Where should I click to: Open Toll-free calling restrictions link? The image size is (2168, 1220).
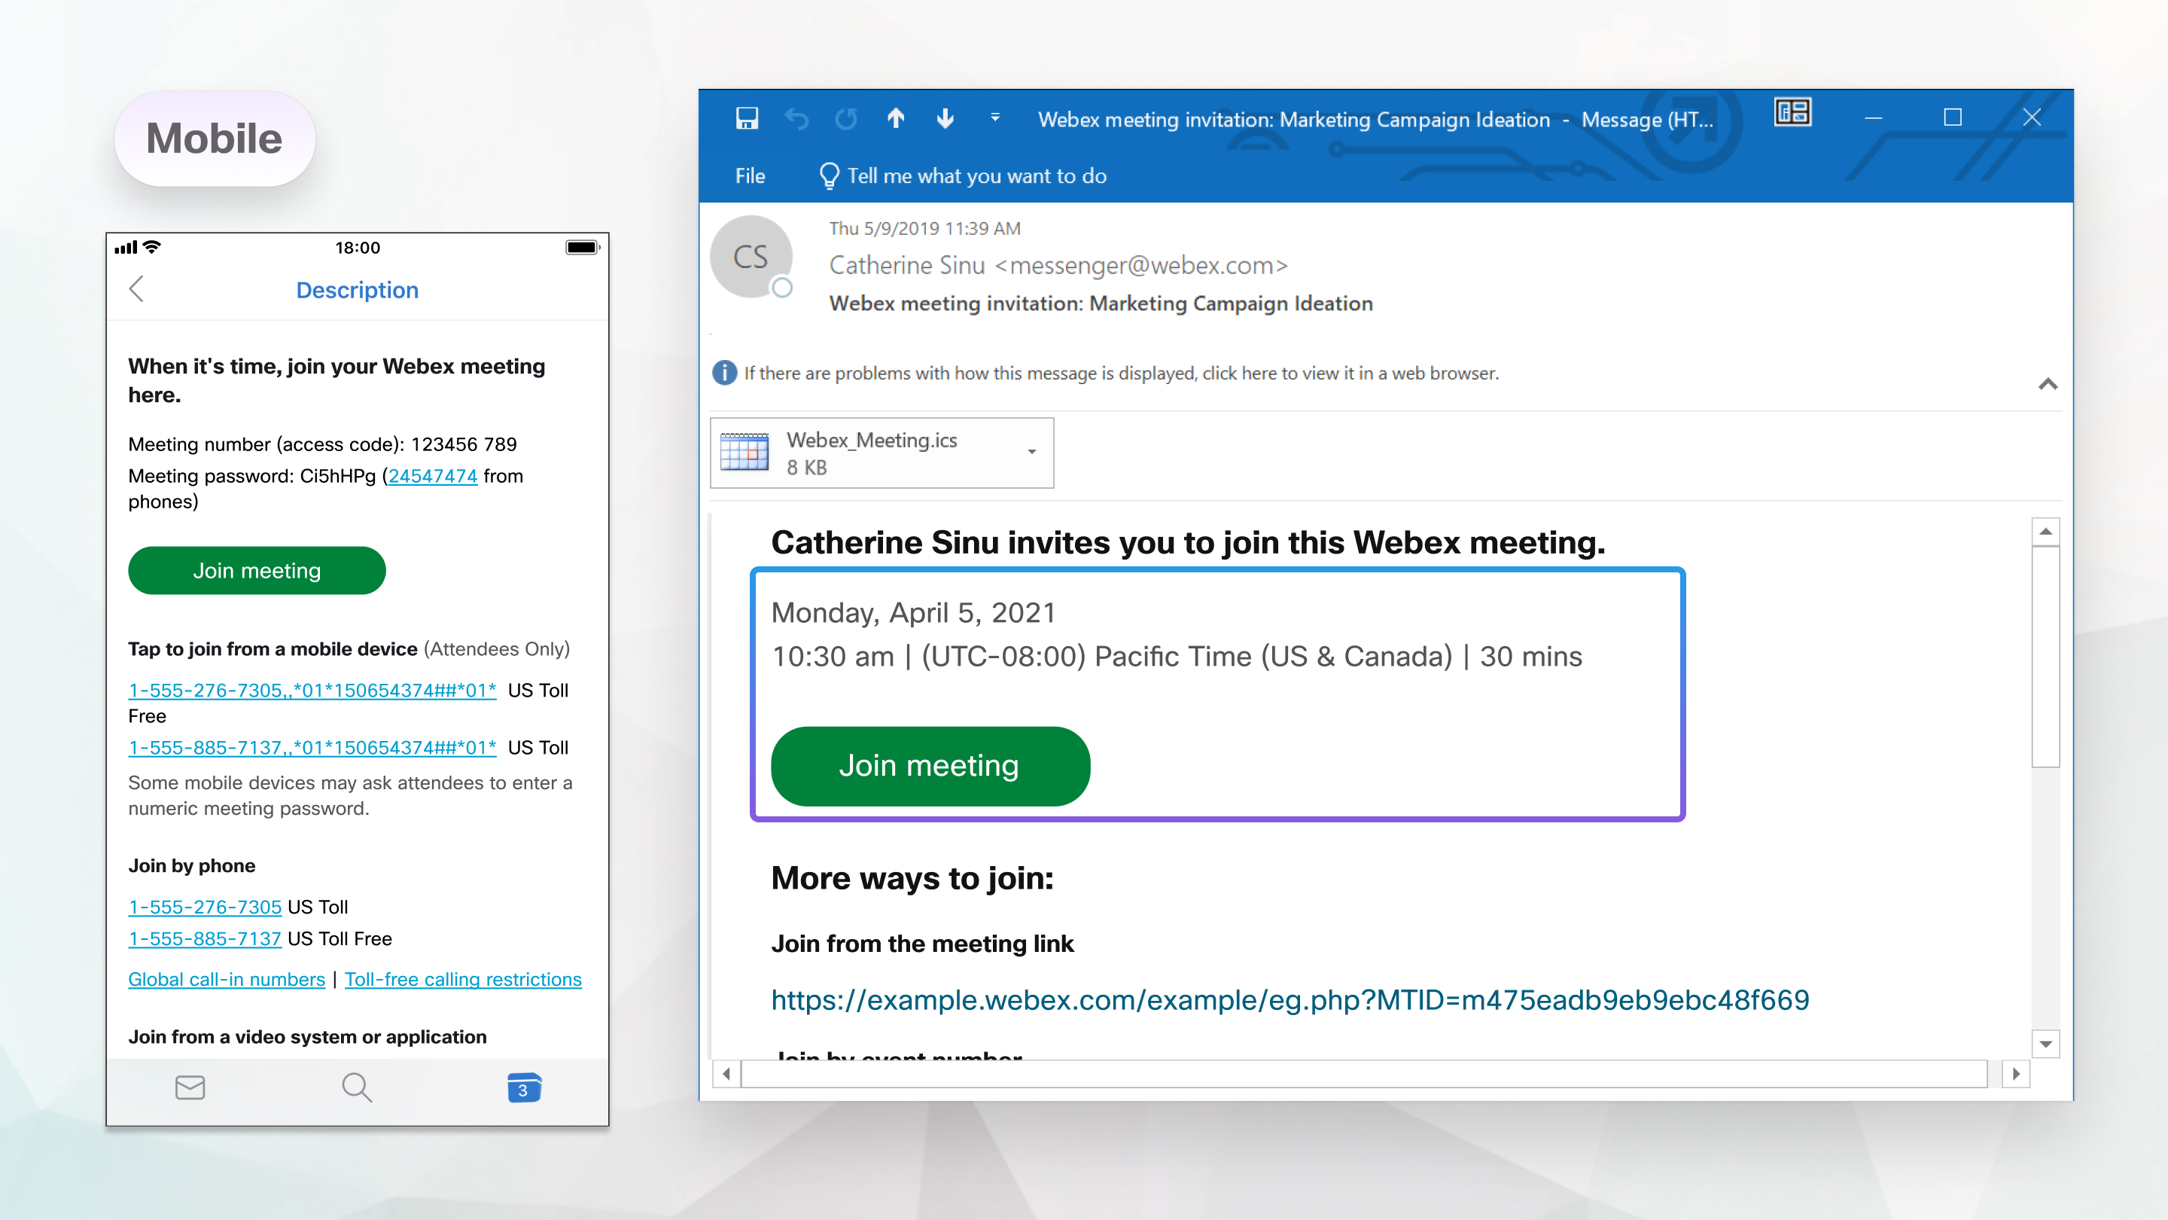click(x=463, y=979)
